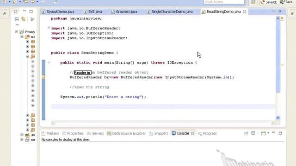Open the Greatest.java editor tab
This screenshot has height=166, width=296.
[x=124, y=12]
